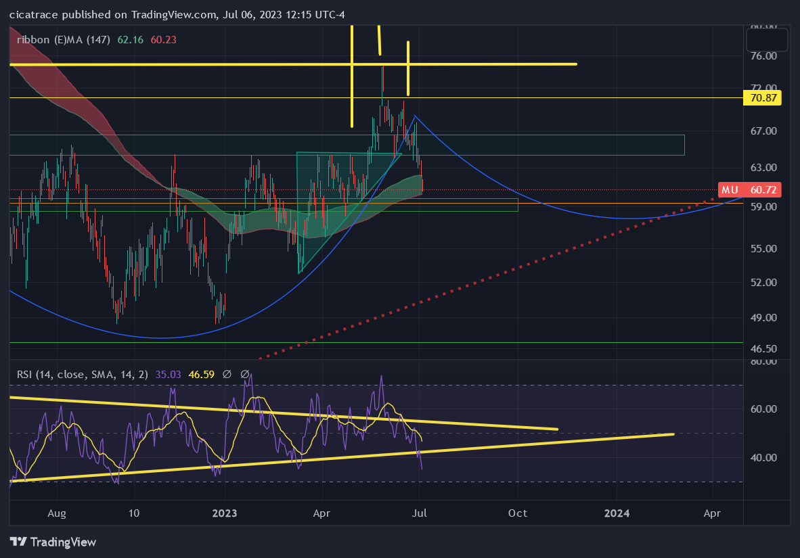
Task: Click the 60.00 RSI axis label
Action: pyautogui.click(x=763, y=409)
